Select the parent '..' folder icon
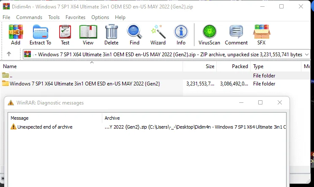 [x=5, y=75]
